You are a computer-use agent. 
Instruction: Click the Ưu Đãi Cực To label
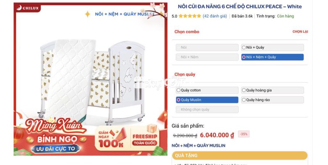pyautogui.click(x=56, y=149)
